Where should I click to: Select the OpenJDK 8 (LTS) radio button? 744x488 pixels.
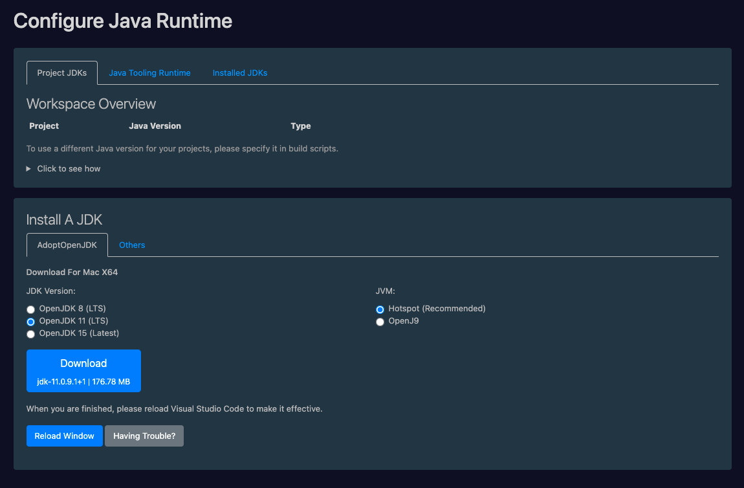tap(30, 309)
